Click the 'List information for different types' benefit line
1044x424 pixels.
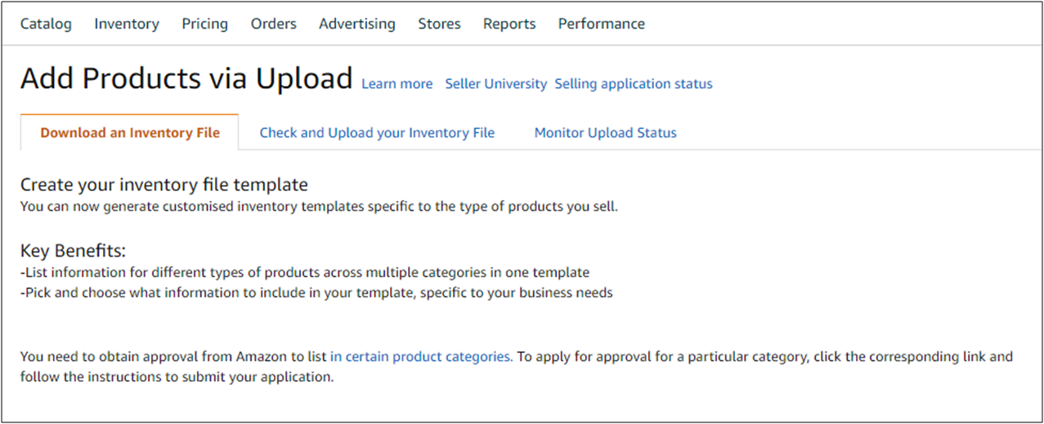pos(305,272)
